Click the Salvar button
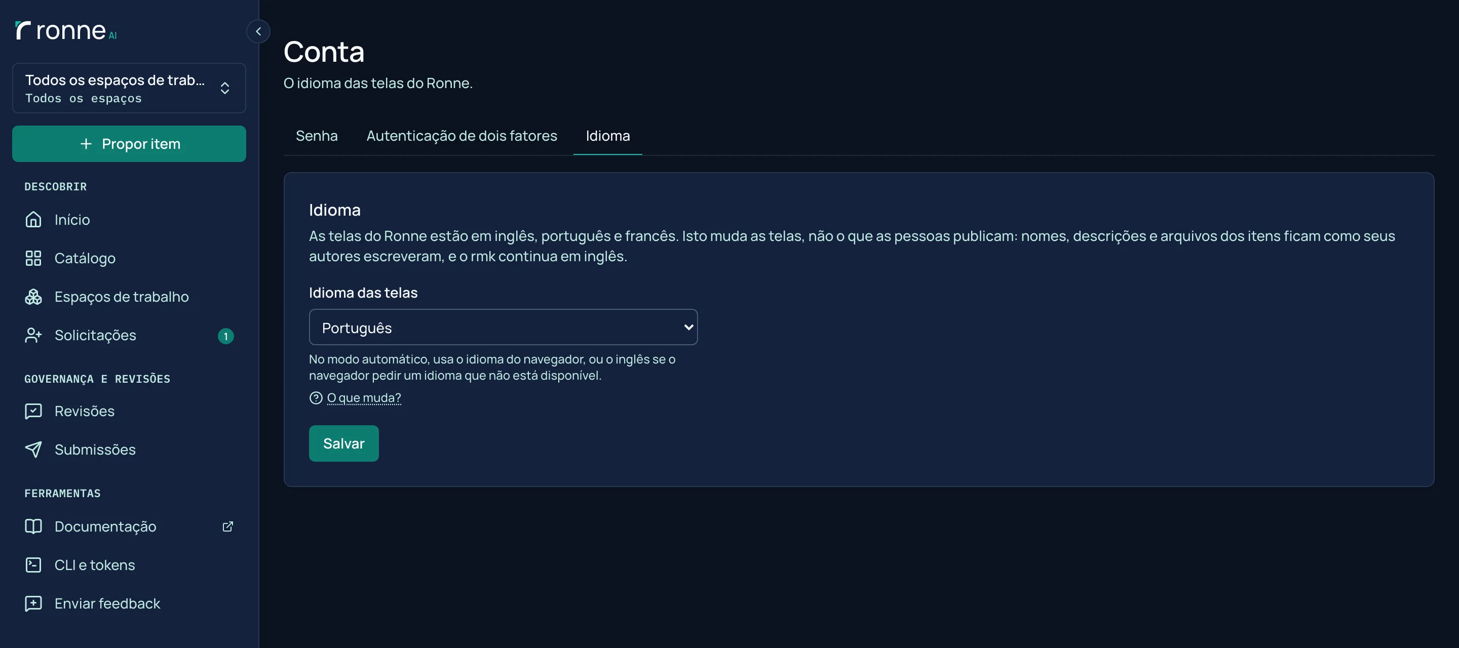Screen dimensions: 1459x648 (x=344, y=443)
